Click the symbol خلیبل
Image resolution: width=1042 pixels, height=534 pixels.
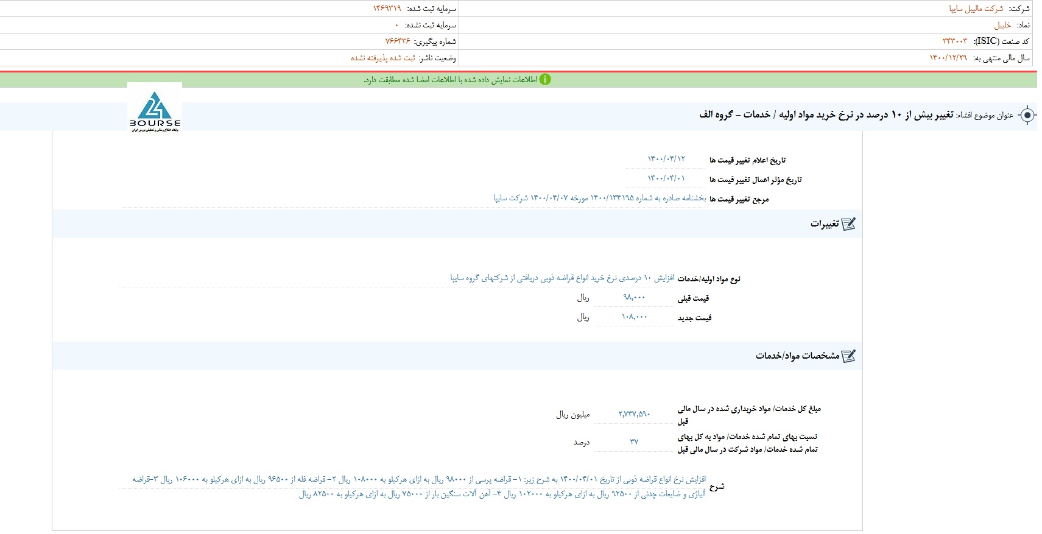(x=1002, y=25)
